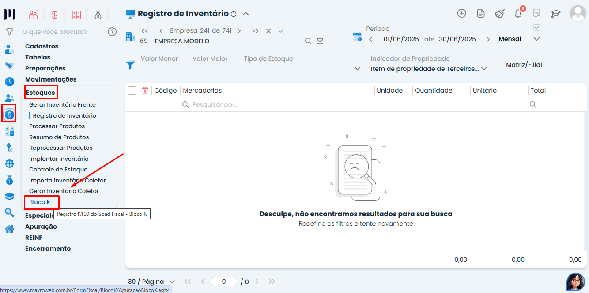
Task: Click the add new record plus icon
Action: click(x=462, y=13)
